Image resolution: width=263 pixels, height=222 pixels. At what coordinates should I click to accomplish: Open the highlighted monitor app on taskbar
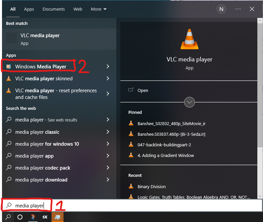click(x=58, y=217)
